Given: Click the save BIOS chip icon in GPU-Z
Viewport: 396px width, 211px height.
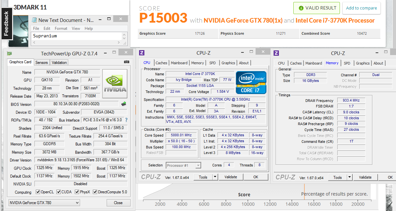Looking at the screenshot, I should (124, 104).
